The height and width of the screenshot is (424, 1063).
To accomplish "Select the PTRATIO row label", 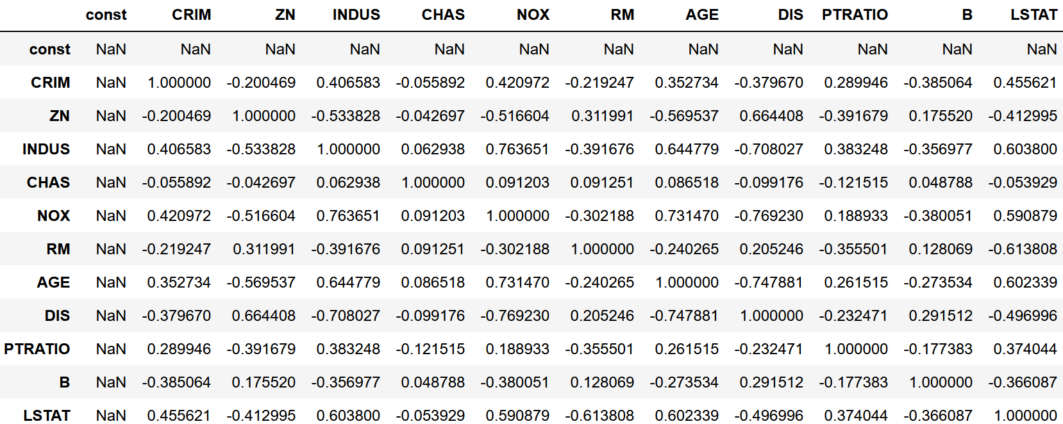I will pyautogui.click(x=37, y=349).
